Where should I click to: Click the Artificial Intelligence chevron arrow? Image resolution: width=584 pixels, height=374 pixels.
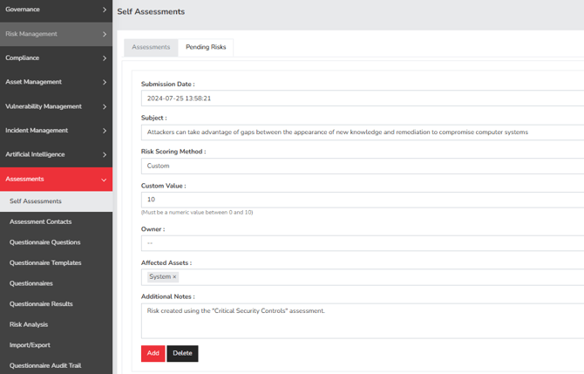pos(105,155)
